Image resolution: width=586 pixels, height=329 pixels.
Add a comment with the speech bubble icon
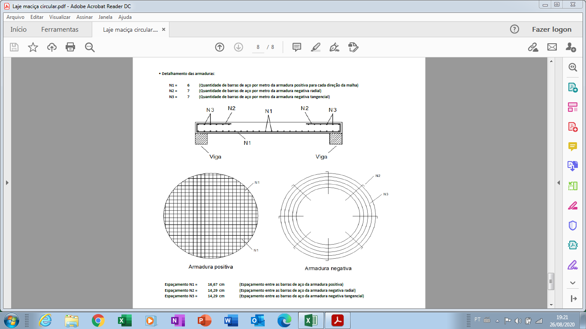tap(297, 47)
